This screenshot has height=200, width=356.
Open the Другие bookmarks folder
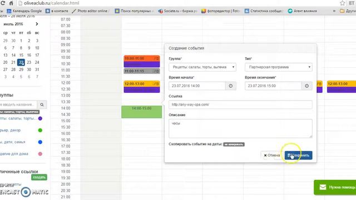[348, 11]
